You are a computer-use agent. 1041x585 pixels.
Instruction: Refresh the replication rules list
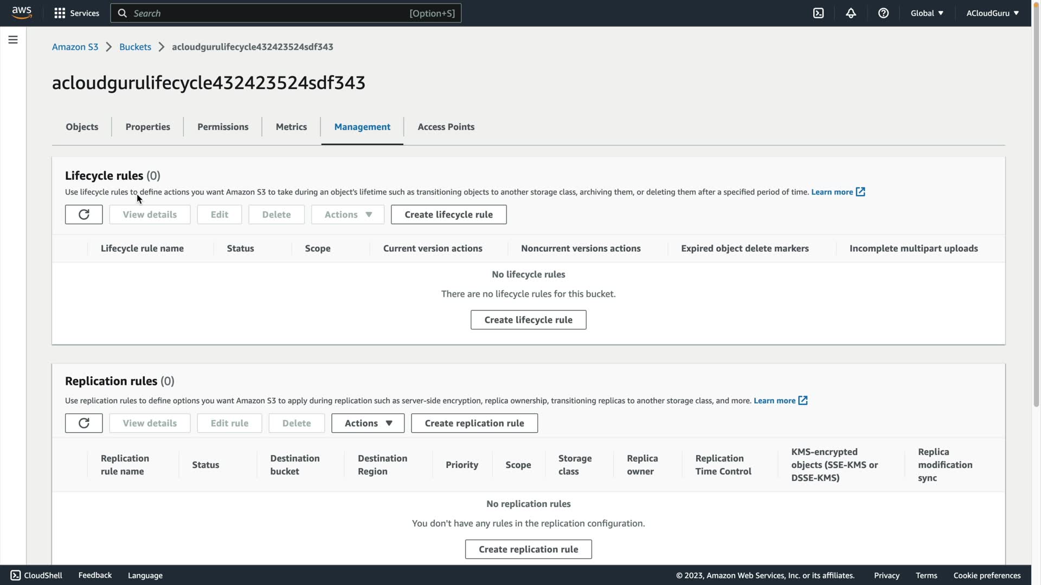tap(83, 423)
